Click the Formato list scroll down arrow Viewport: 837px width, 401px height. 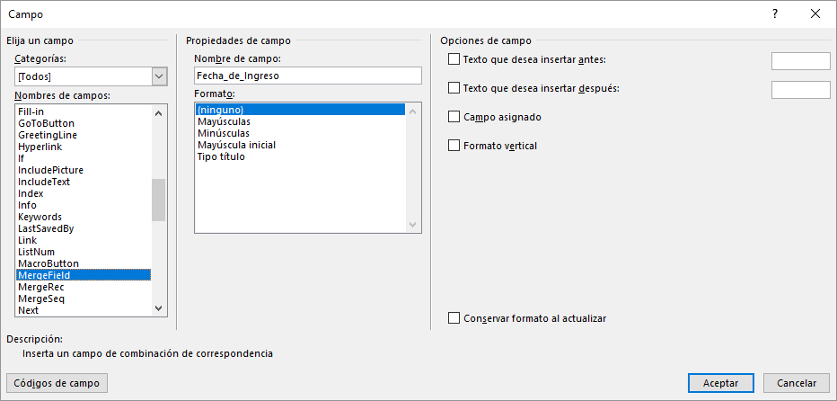point(412,225)
